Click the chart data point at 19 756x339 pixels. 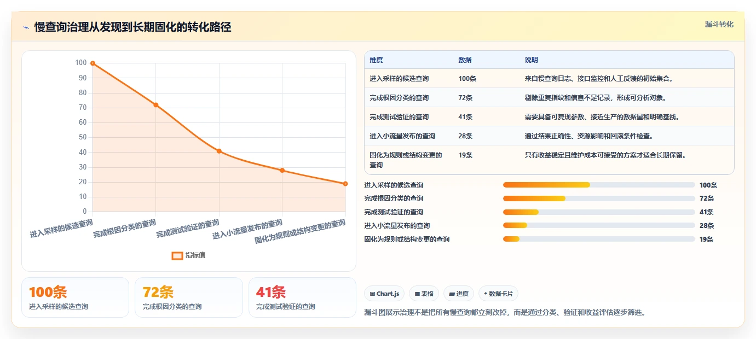click(x=345, y=184)
